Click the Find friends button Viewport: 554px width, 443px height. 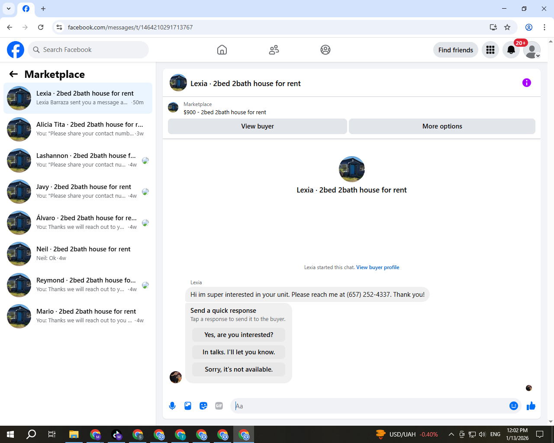pyautogui.click(x=456, y=50)
